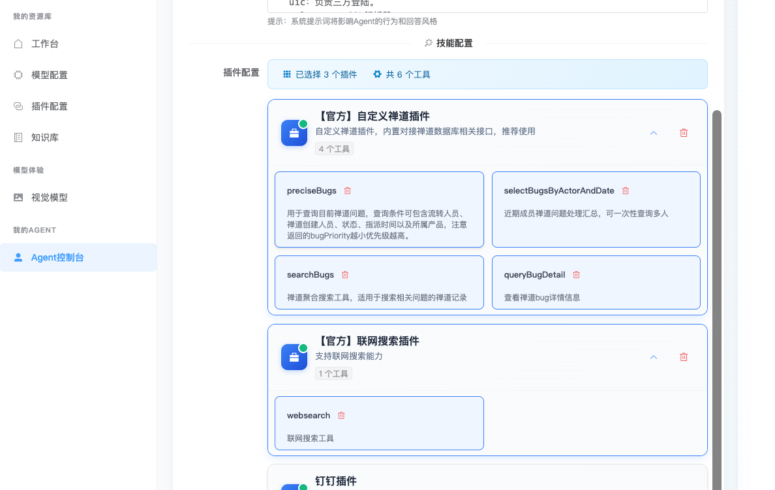The height and width of the screenshot is (490, 775).
Task: Remove the searchBugs tool
Action: pos(345,274)
